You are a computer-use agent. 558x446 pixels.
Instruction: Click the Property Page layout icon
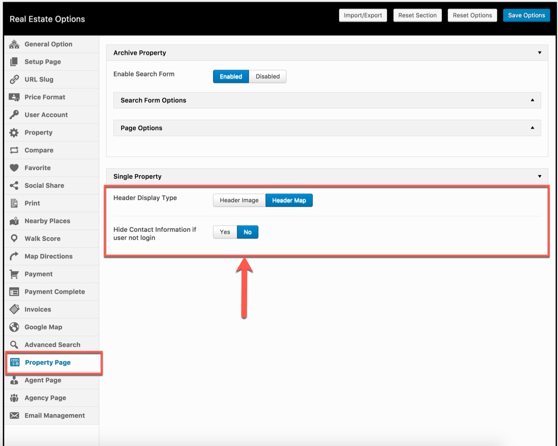(x=15, y=363)
